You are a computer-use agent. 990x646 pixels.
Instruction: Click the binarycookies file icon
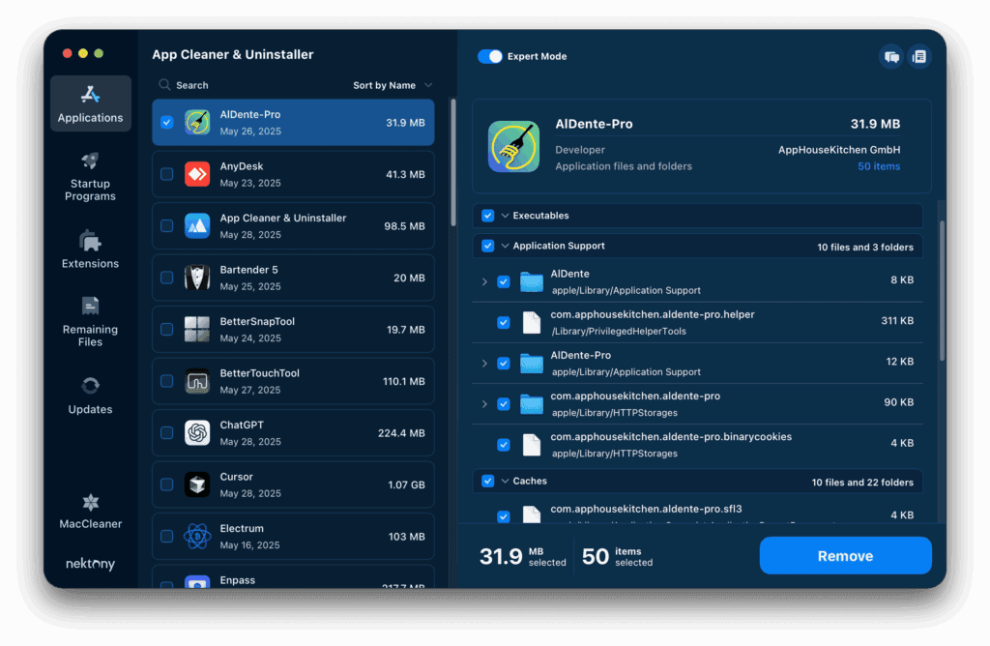pos(532,445)
